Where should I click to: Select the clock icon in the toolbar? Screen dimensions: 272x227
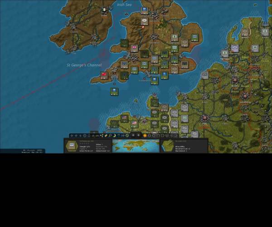[85, 136]
